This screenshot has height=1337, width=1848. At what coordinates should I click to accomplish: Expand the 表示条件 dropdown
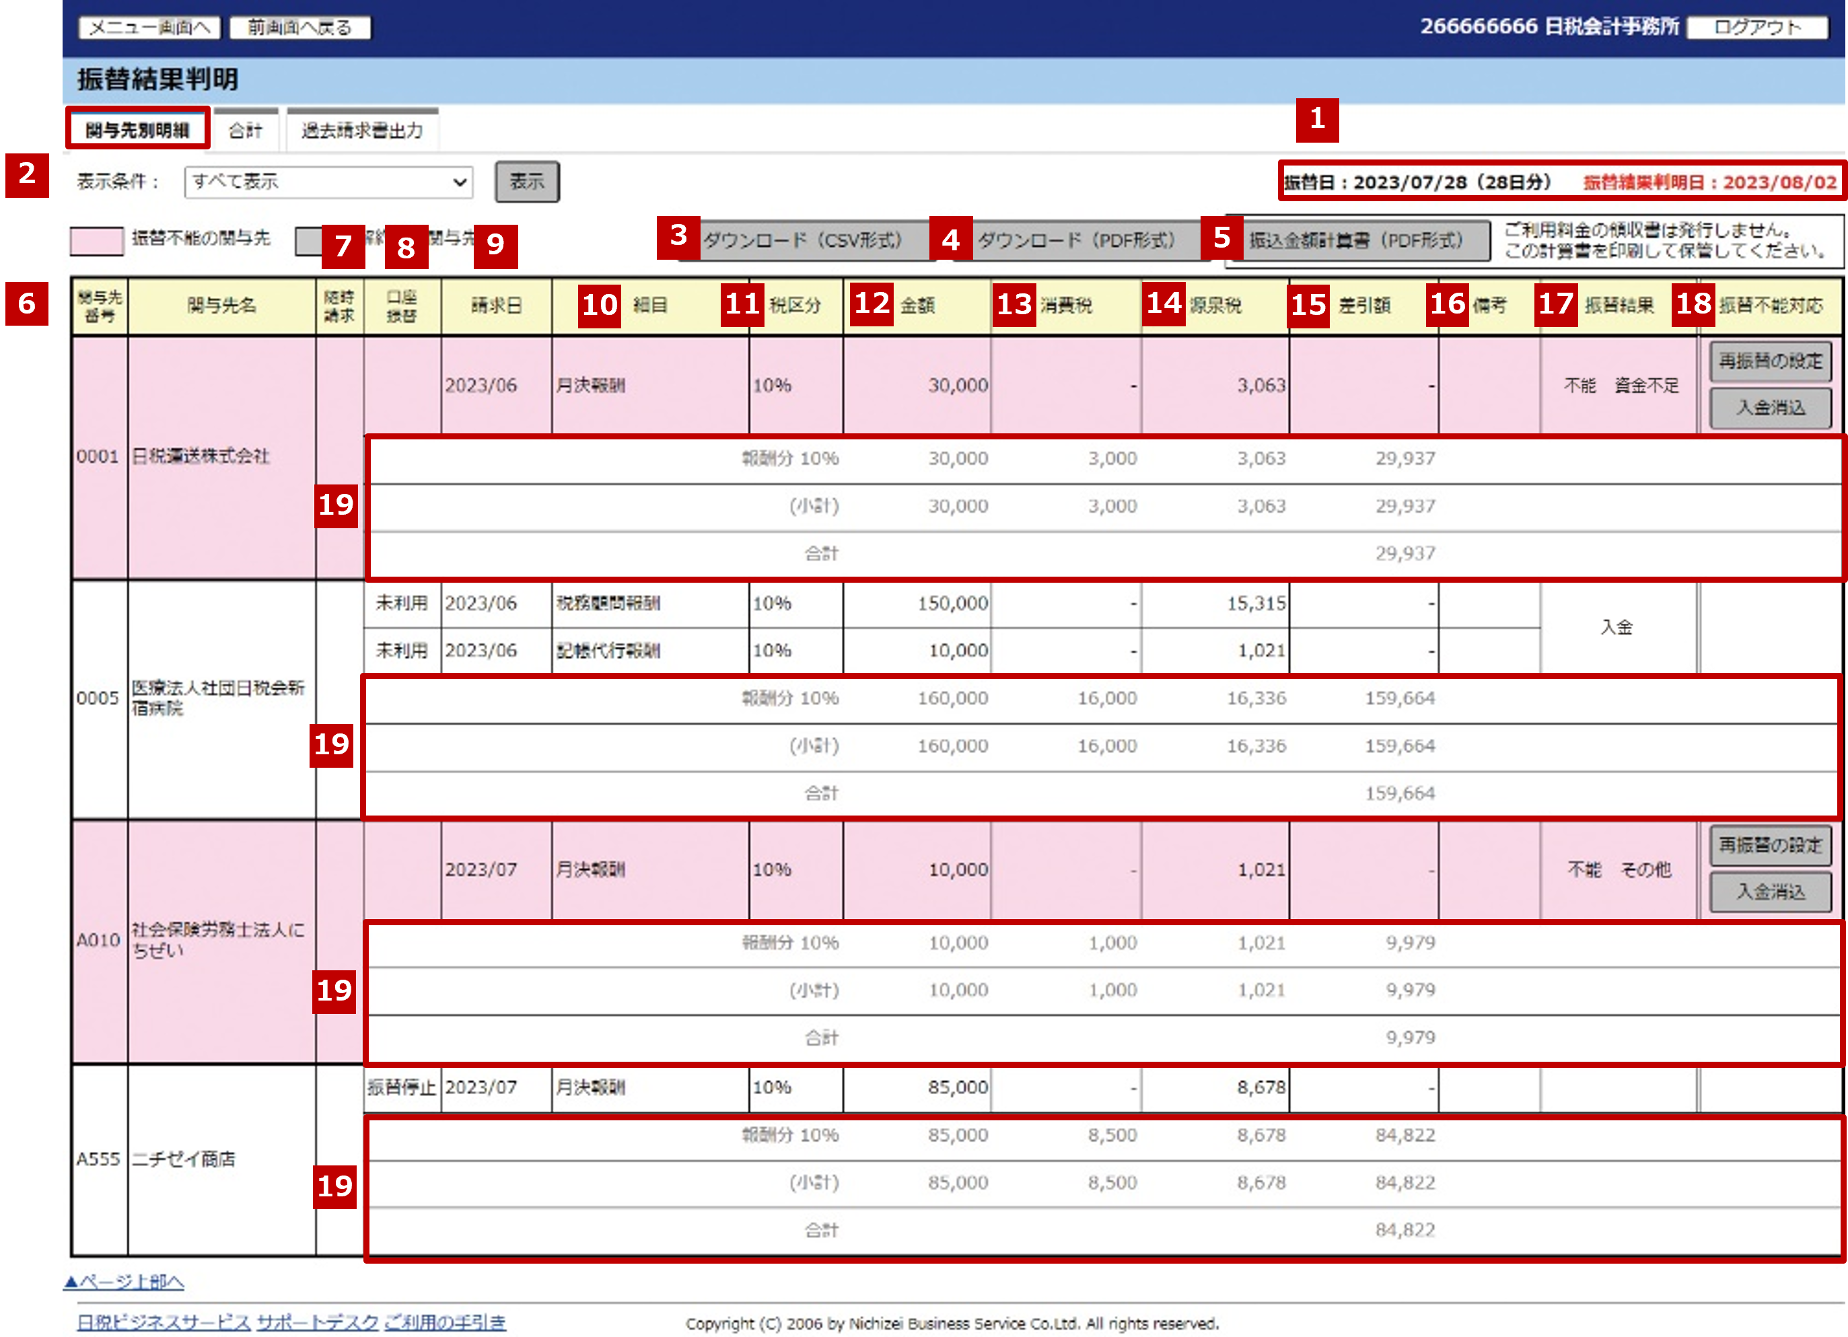pyautogui.click(x=328, y=182)
